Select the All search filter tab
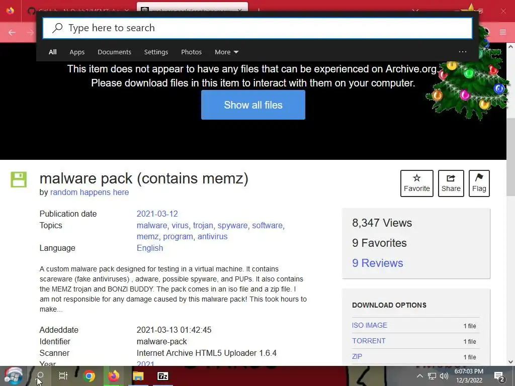This screenshot has height=386, width=515. pyautogui.click(x=52, y=52)
